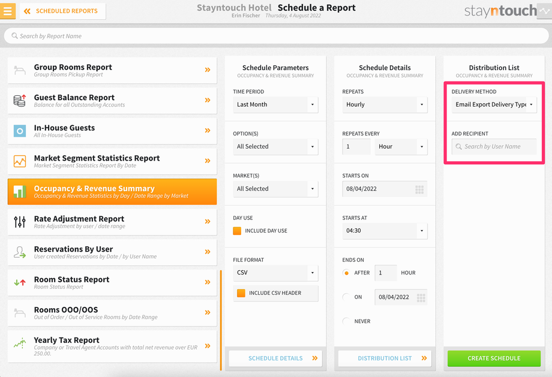
Task: Click the Repeats Every number field
Action: click(356, 147)
